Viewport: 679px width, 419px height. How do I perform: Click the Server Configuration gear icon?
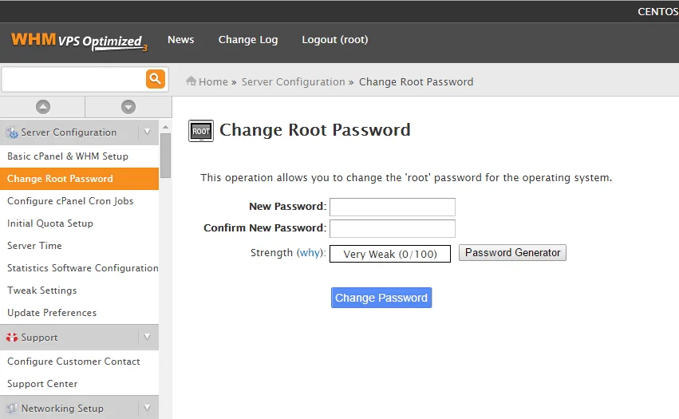[x=12, y=132]
